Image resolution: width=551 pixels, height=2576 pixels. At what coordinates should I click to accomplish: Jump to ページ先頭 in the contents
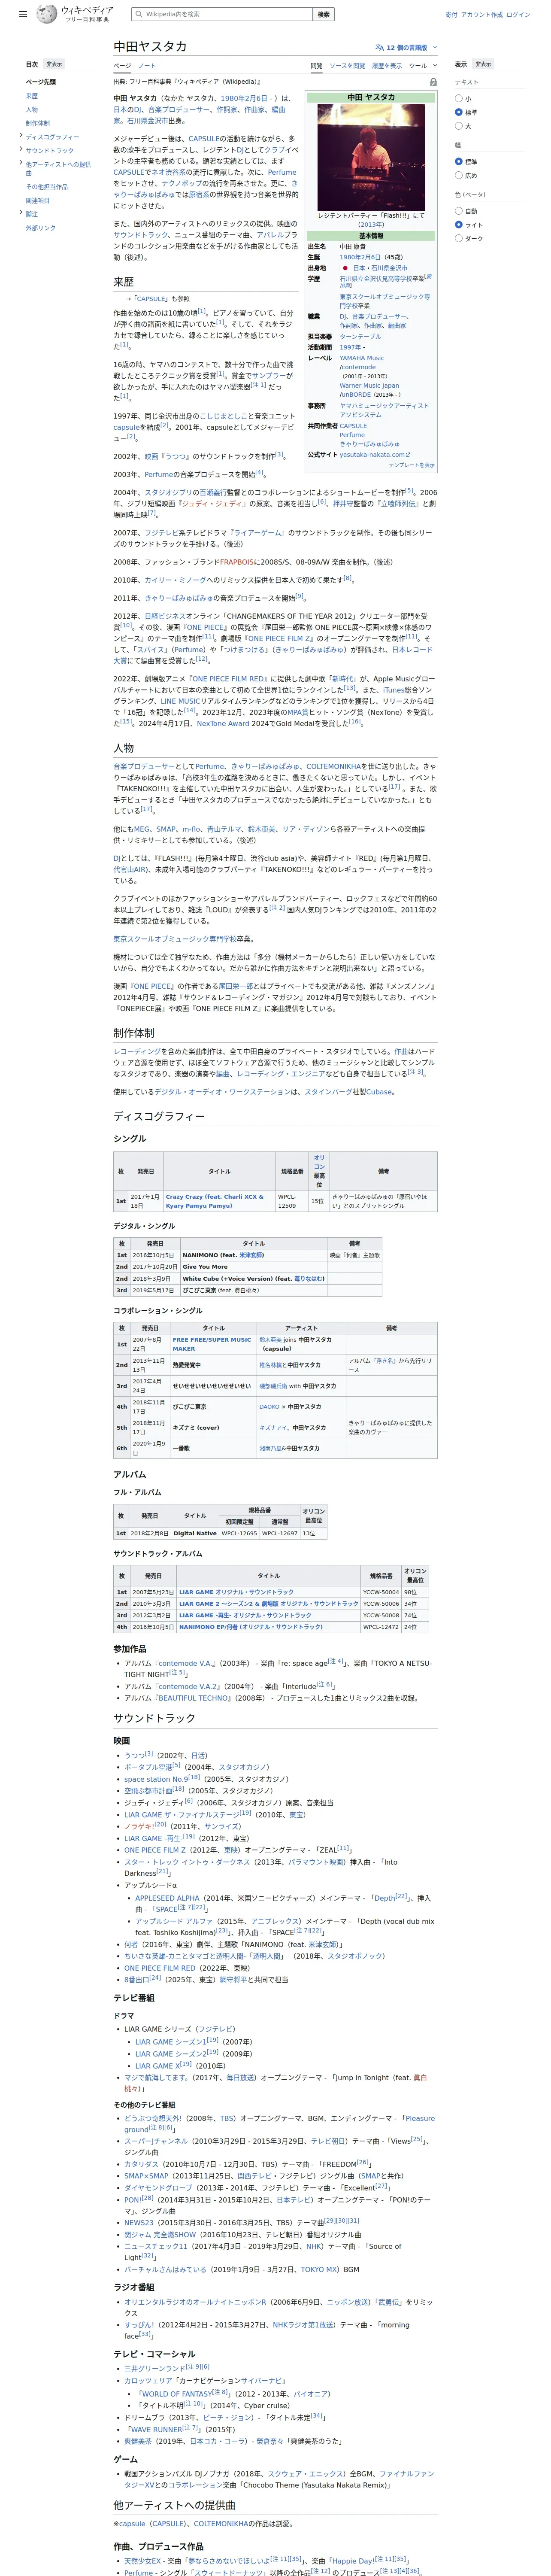point(41,82)
